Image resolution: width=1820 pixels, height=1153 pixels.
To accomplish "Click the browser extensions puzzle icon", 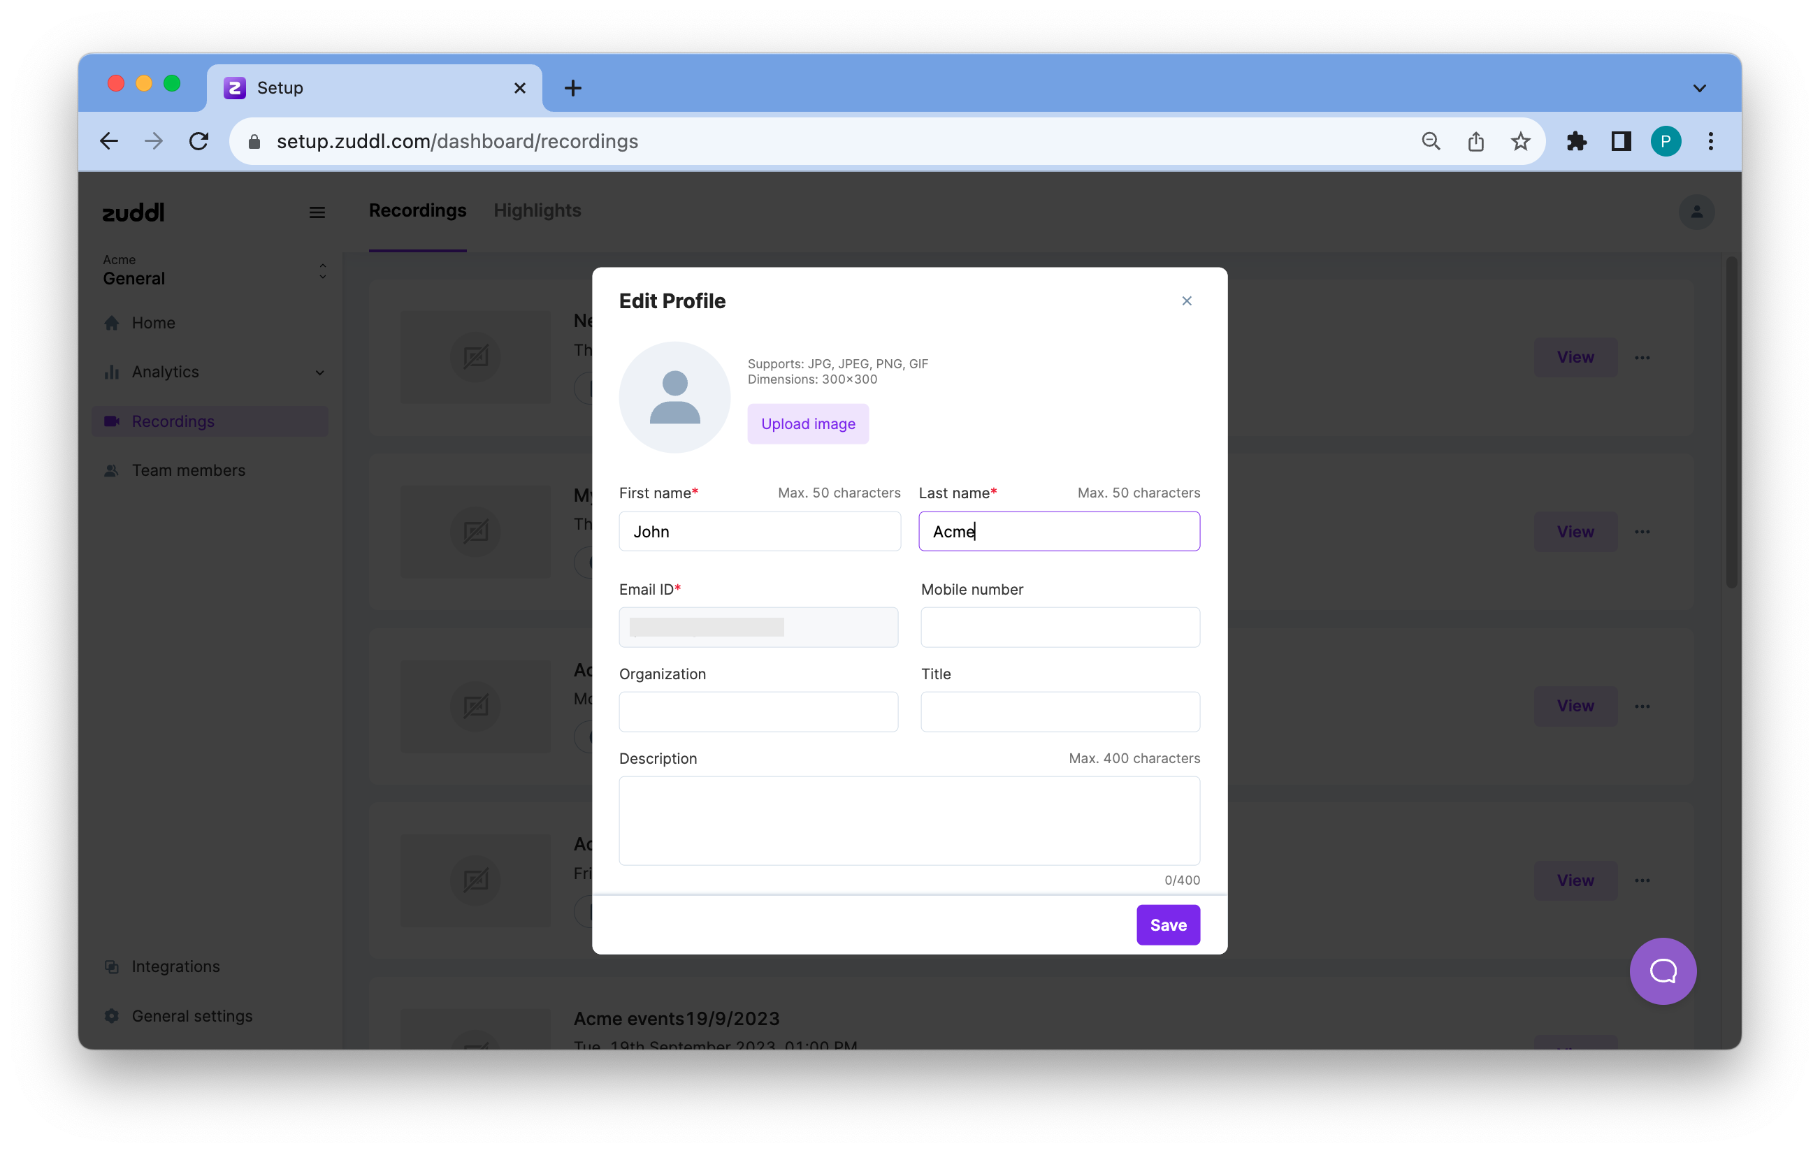I will [1576, 141].
